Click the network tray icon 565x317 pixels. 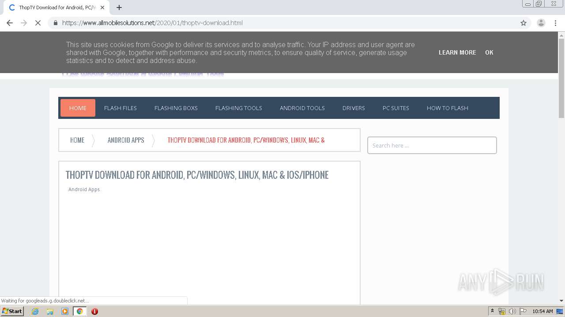point(502,311)
